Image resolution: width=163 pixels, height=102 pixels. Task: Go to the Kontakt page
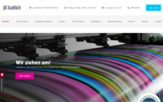coord(158,21)
